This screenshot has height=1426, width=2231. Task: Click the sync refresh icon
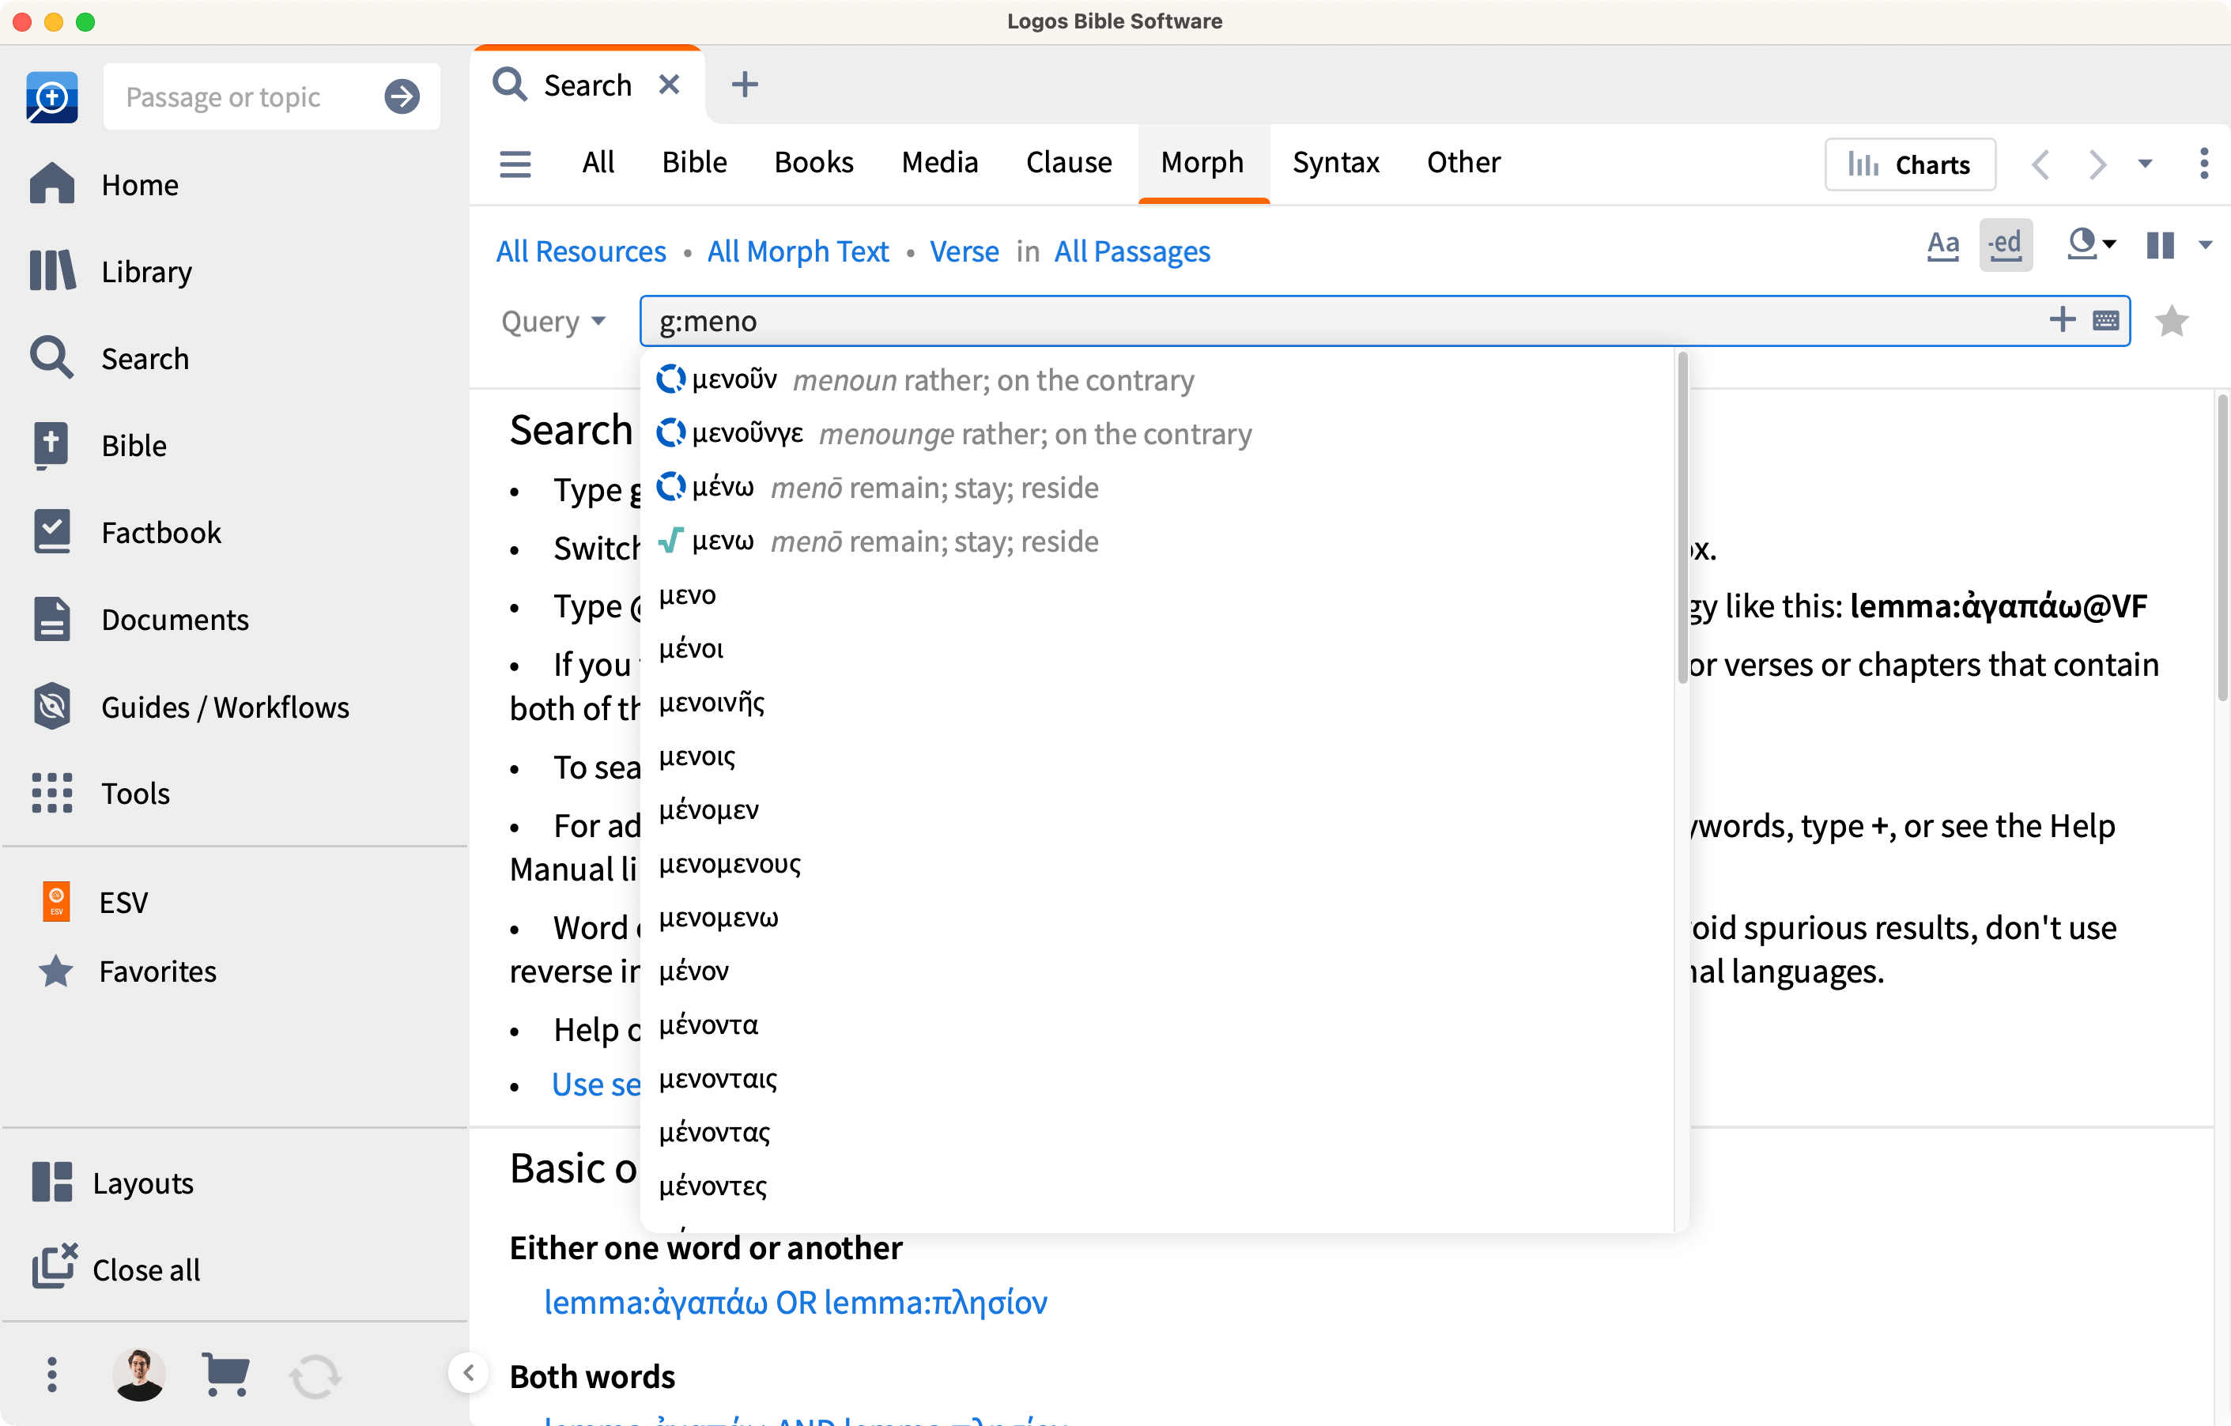[315, 1376]
